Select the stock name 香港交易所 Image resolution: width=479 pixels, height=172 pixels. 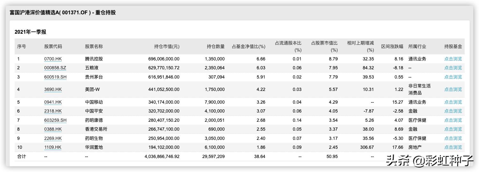pyautogui.click(x=96, y=129)
